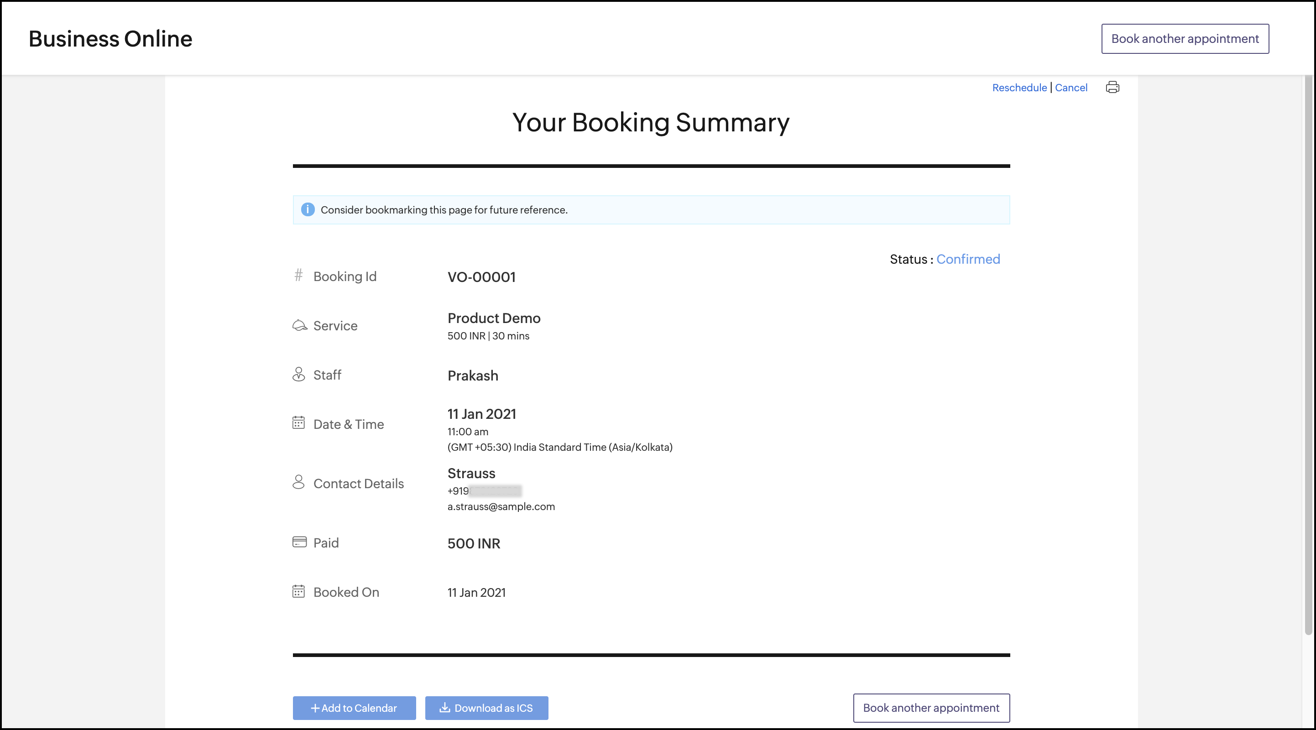Click the Service bell icon

299,325
